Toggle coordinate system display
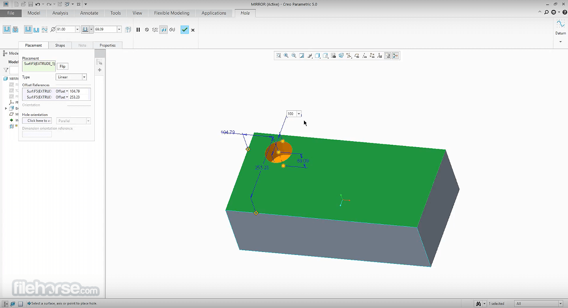This screenshot has width=568, height=308. (380, 56)
